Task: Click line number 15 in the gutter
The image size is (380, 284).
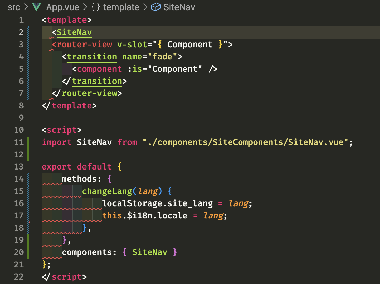Action: pos(19,191)
